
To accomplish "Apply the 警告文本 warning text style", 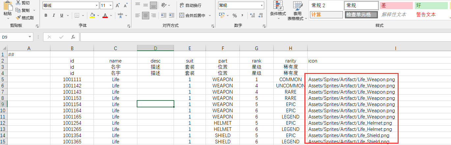I will point(426,14).
